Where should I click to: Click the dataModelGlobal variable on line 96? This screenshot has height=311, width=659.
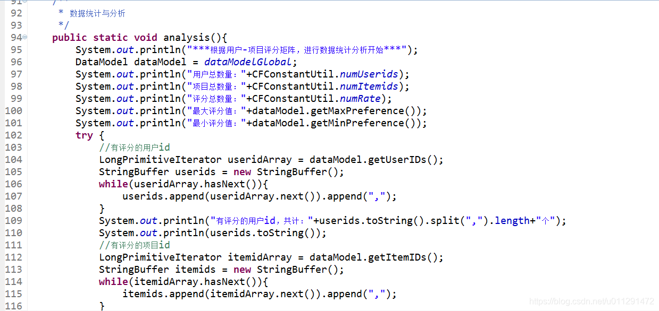248,62
